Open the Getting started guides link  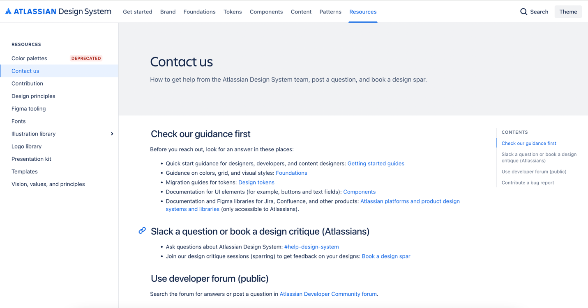[x=376, y=163]
